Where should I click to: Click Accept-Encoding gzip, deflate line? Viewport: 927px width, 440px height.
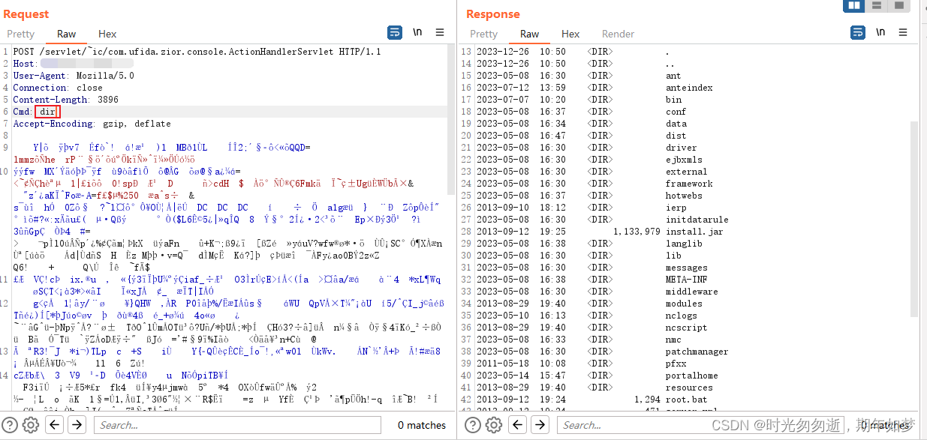click(x=92, y=124)
